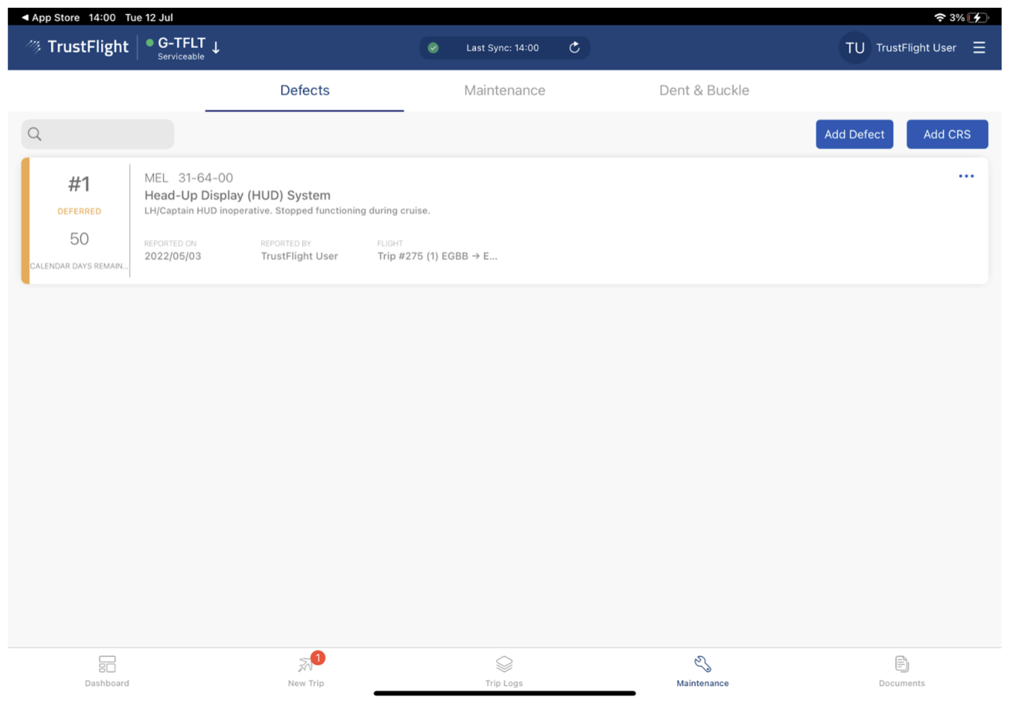Click the Add Defect button
This screenshot has width=1014, height=707.
click(x=855, y=135)
